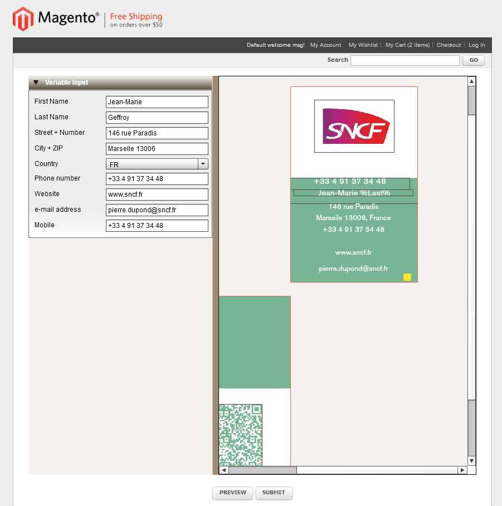Click Log In link
The image size is (502, 506).
476,45
